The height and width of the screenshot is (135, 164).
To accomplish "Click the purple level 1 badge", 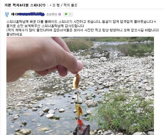I will click(60, 14).
